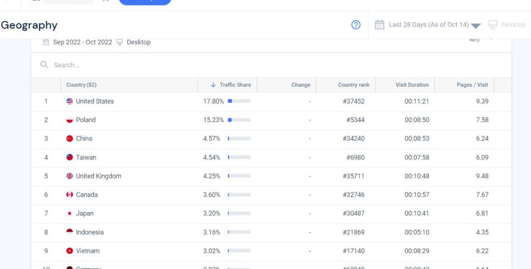Click the search magnifier icon
The image size is (531, 269).
[x=44, y=65]
